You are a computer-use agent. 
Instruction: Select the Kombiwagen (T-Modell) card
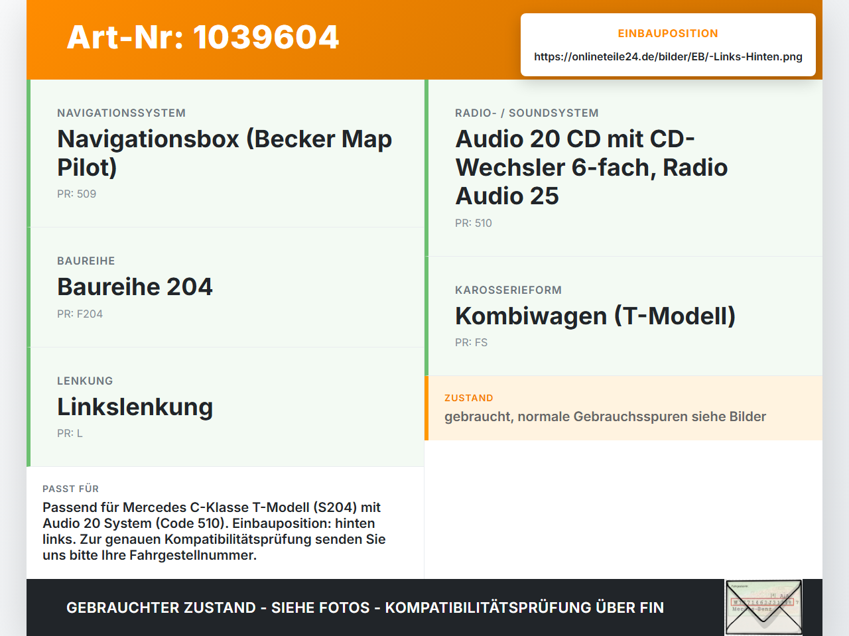click(623, 316)
